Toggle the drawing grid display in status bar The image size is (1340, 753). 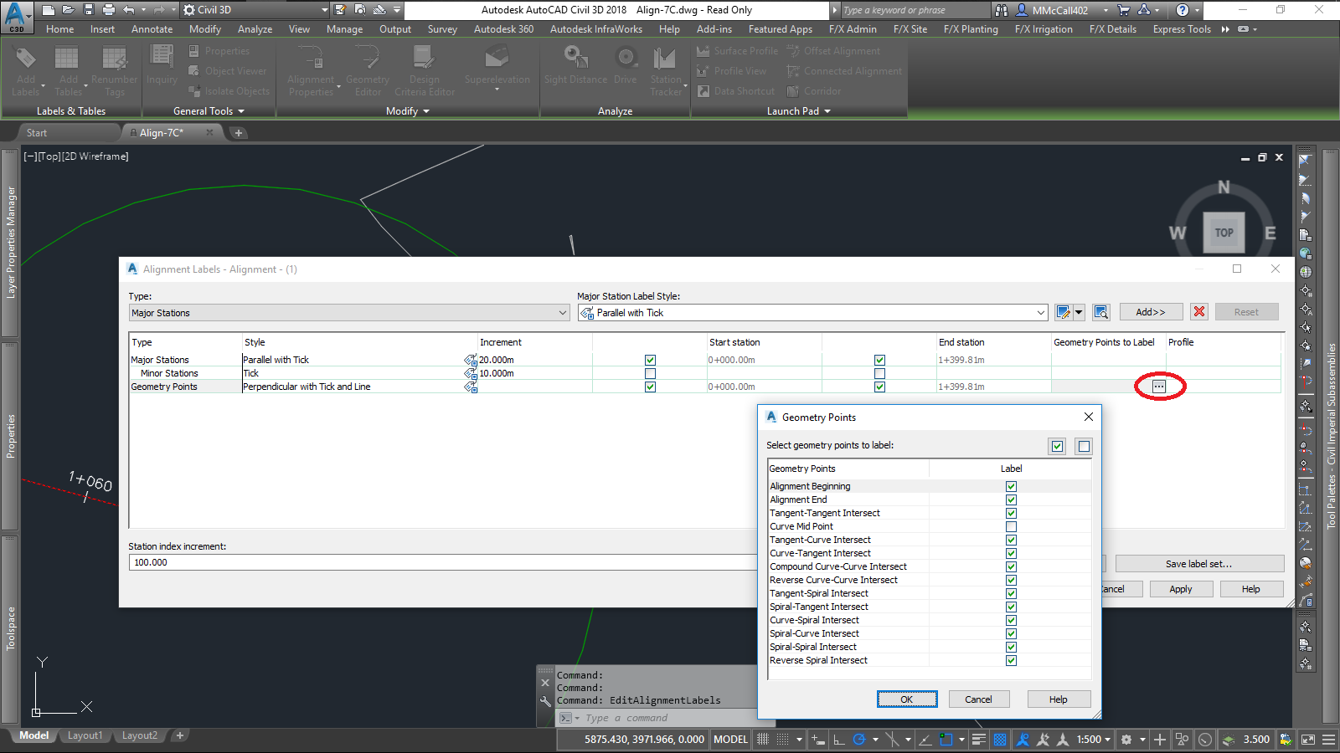tap(763, 740)
